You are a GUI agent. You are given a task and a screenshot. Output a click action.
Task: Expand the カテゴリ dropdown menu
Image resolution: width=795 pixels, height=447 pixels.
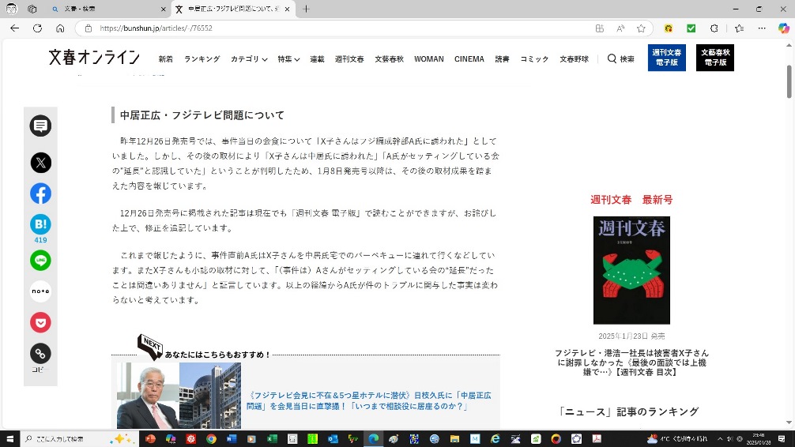click(248, 59)
